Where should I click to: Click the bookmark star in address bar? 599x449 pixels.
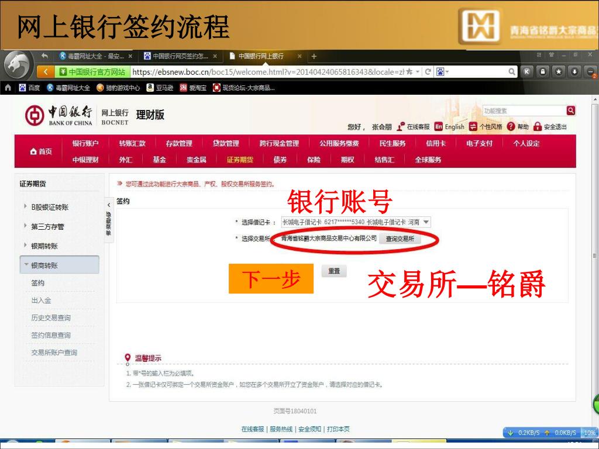point(409,71)
